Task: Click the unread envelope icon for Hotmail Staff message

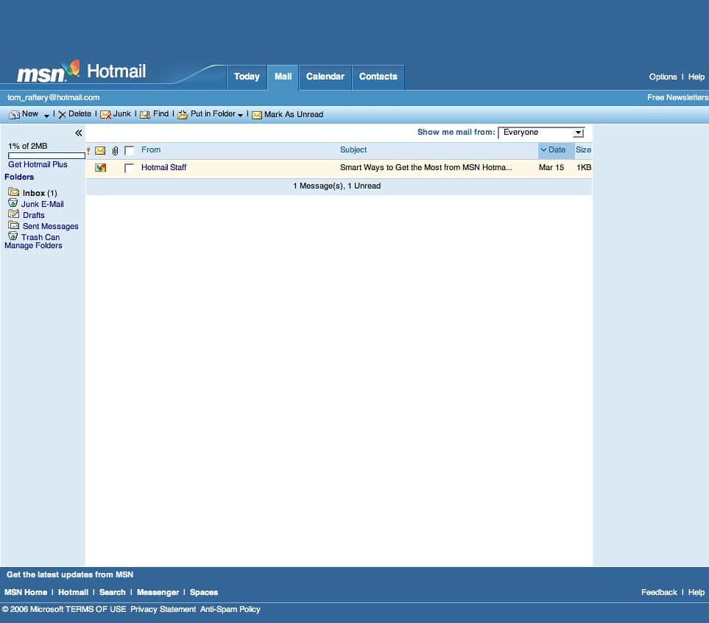Action: tap(100, 168)
